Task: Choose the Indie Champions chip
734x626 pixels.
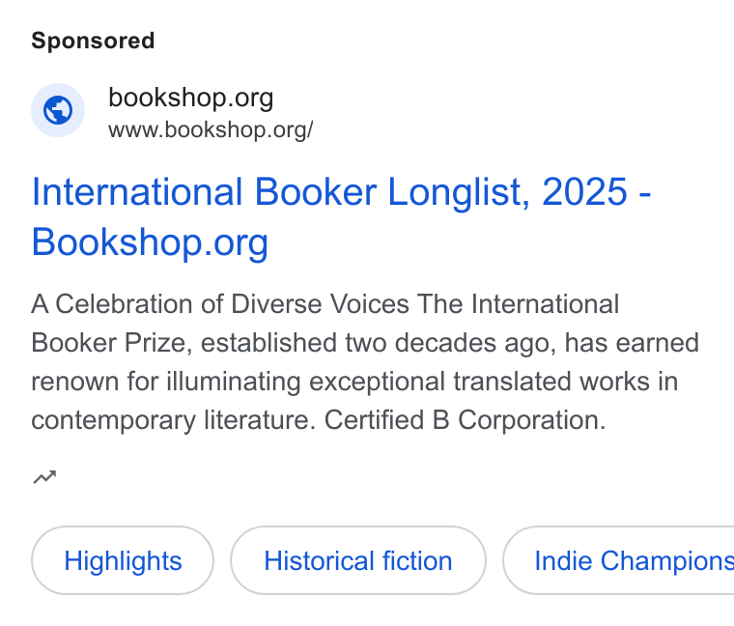Action: [618, 560]
